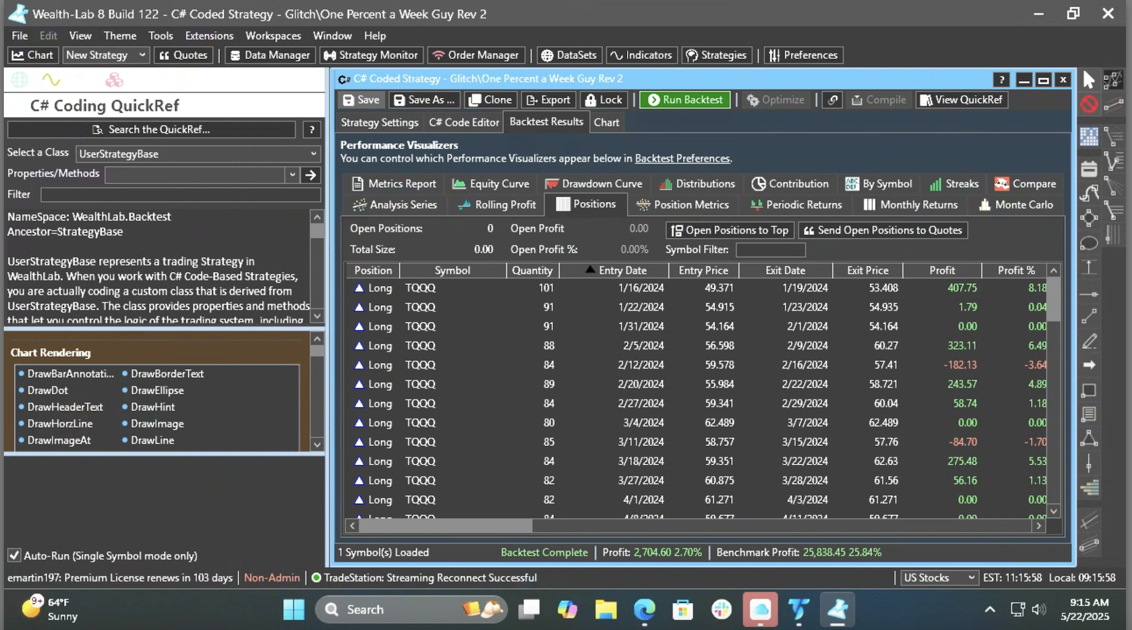Click the red cancel drawing icon
The image size is (1132, 630).
(x=1089, y=104)
